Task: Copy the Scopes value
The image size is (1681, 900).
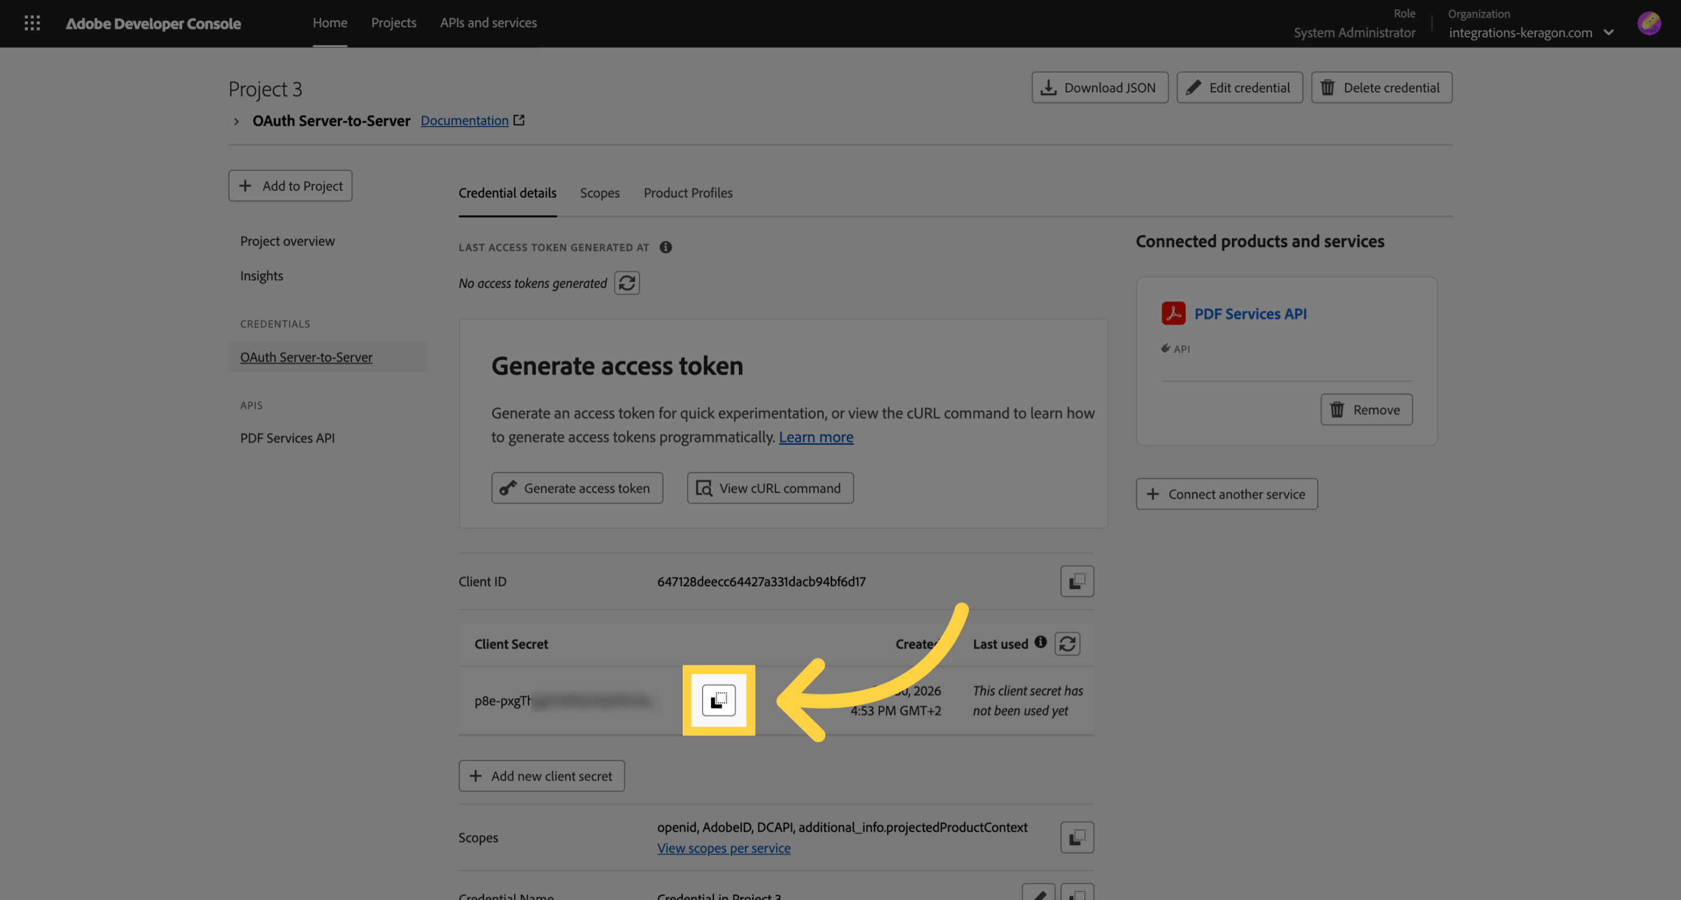Action: [1077, 838]
